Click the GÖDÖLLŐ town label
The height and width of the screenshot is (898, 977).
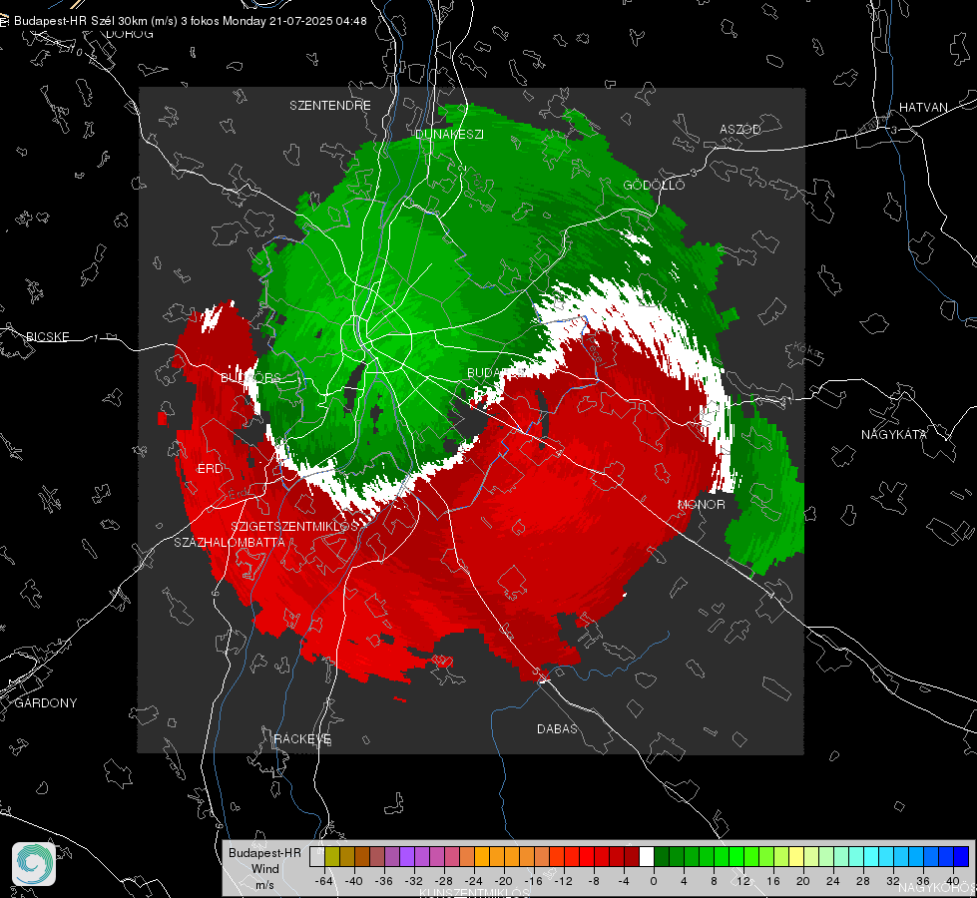point(654,185)
